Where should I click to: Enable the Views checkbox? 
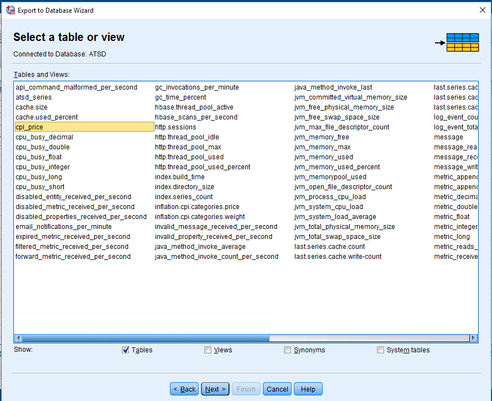pos(208,350)
